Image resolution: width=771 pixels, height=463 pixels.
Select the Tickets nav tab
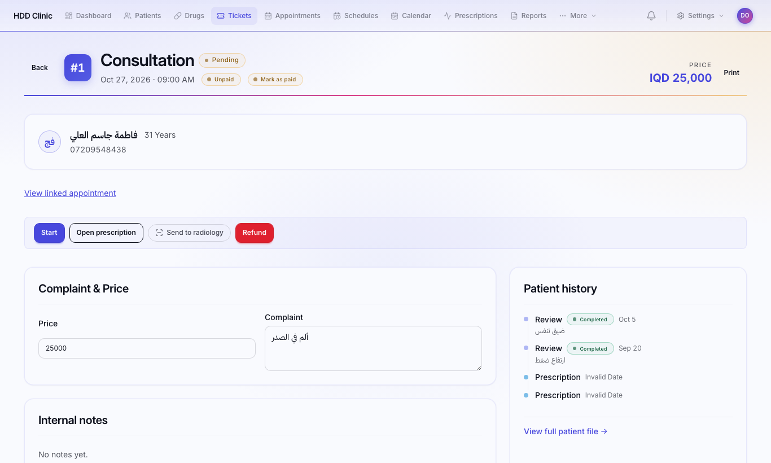pyautogui.click(x=234, y=16)
